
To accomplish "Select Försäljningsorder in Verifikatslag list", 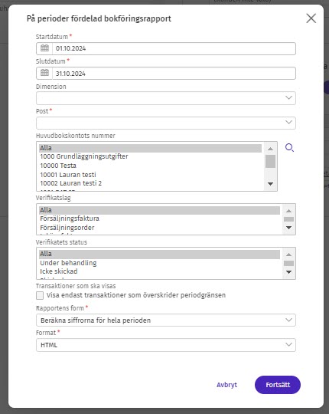I will pos(159,228).
